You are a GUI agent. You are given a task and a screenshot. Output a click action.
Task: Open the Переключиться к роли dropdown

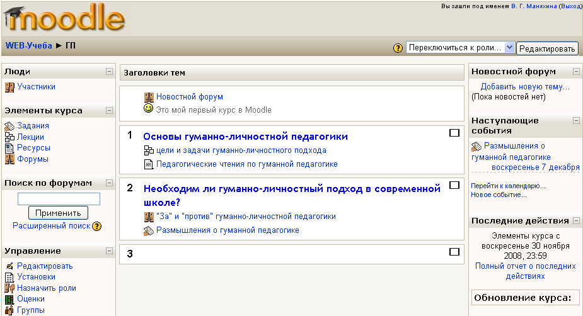coord(460,48)
